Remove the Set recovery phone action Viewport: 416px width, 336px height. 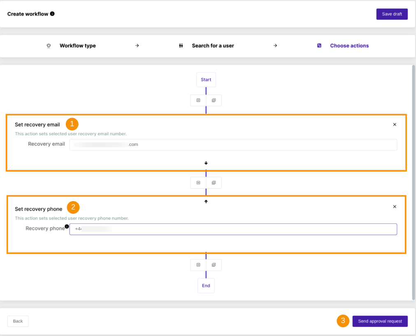[395, 207]
